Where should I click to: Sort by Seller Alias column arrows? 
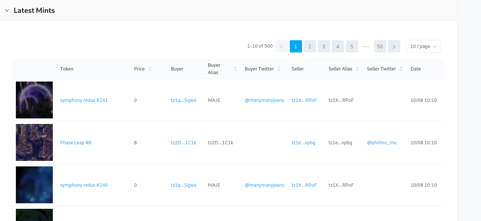coord(357,69)
